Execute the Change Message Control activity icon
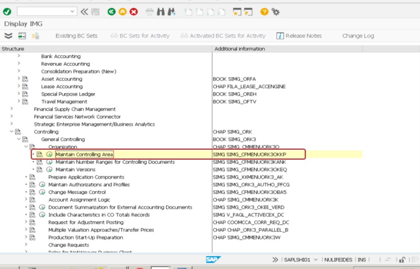 coord(42,192)
